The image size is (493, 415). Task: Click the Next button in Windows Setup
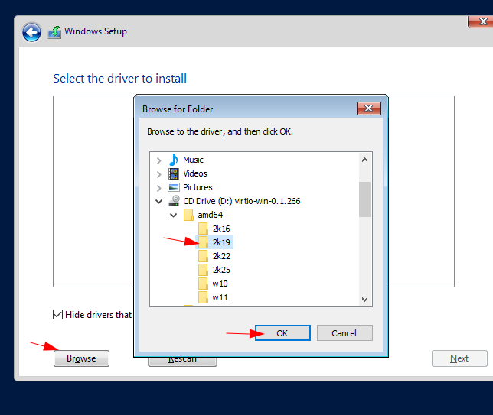click(459, 358)
